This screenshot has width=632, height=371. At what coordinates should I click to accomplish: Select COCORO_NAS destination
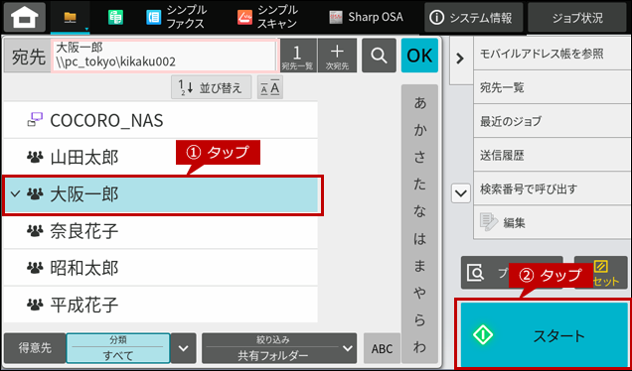click(x=160, y=120)
